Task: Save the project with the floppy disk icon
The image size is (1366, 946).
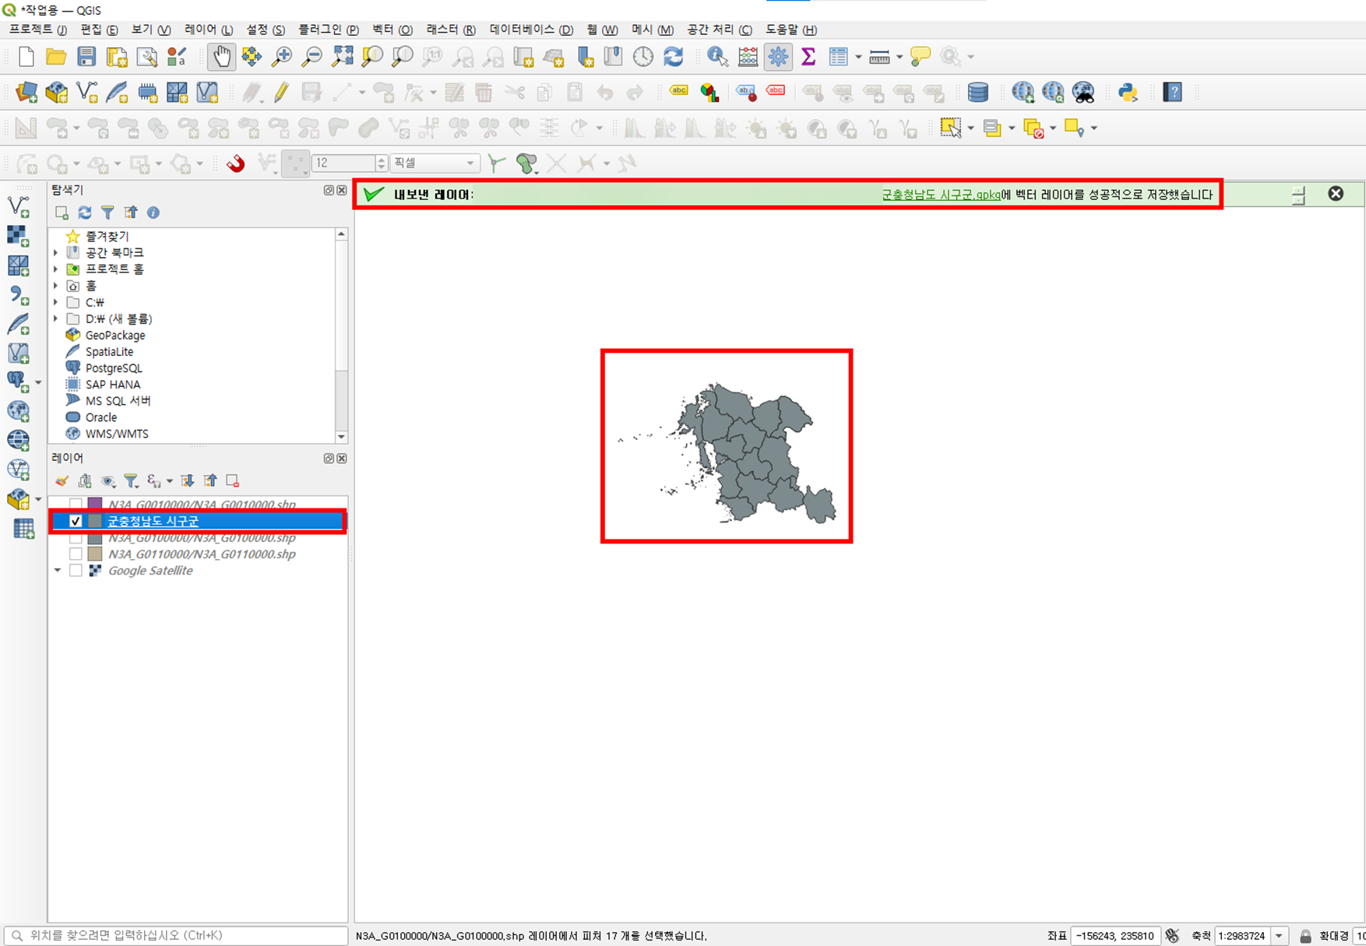Action: [86, 57]
